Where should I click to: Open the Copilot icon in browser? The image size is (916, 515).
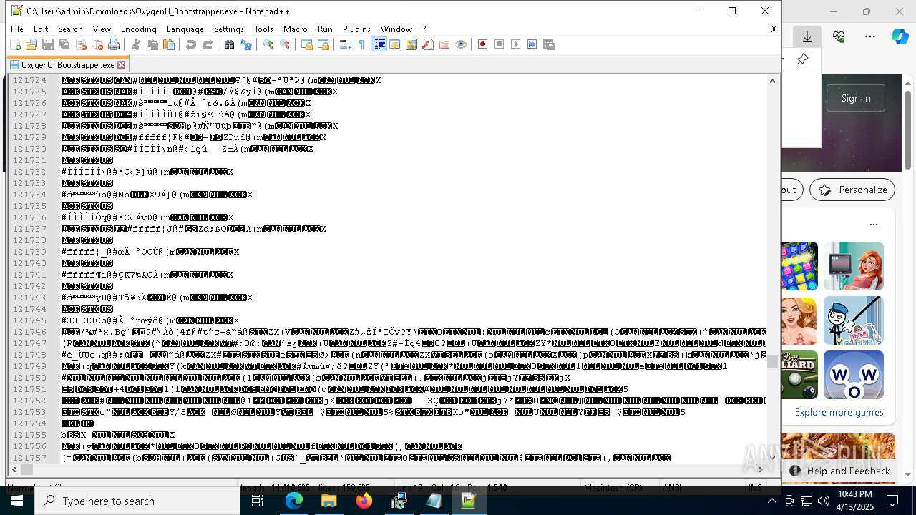pos(900,36)
